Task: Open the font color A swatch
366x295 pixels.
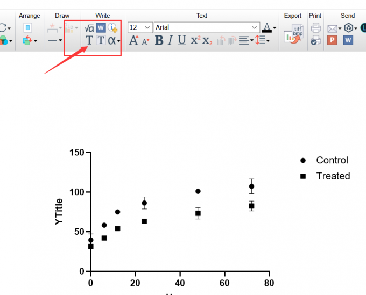Action: click(269, 27)
